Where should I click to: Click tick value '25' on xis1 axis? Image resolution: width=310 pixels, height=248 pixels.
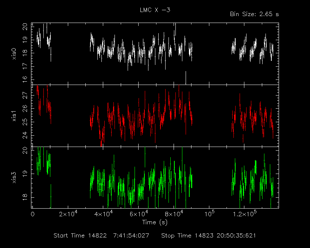coord(25,122)
